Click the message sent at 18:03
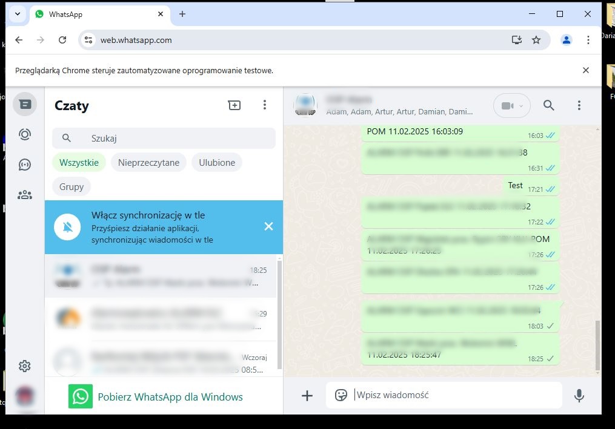Viewport: 615px width, 429px height. click(x=460, y=316)
